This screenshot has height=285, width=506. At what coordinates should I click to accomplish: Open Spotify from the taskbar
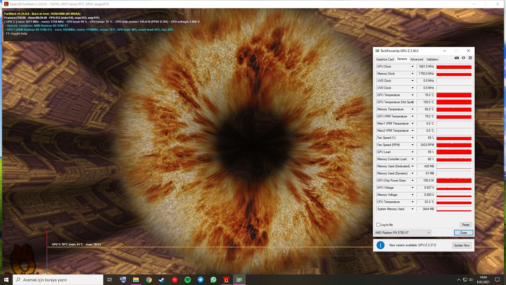tap(187, 280)
